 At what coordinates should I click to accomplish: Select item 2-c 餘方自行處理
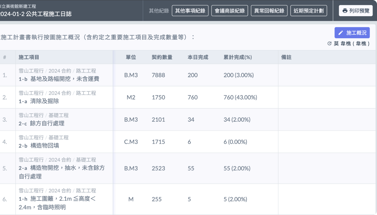41,123
